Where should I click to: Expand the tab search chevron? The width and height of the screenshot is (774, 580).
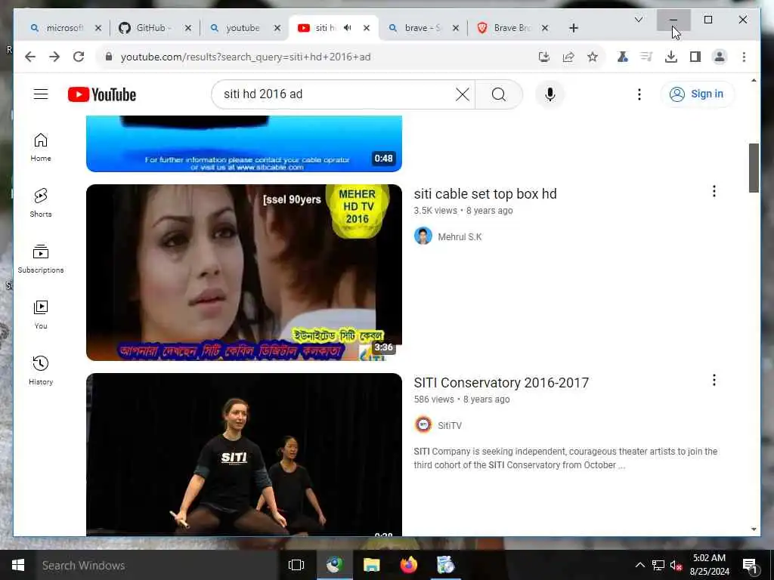(638, 20)
